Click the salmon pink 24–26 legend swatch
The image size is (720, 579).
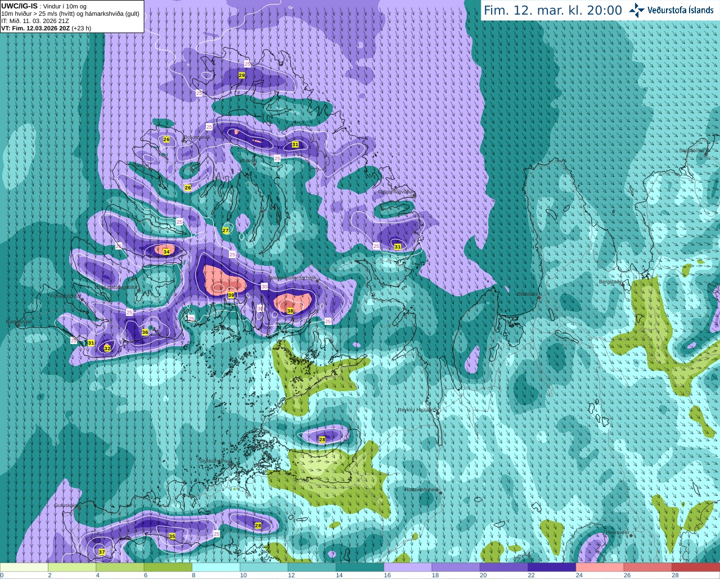click(600, 567)
